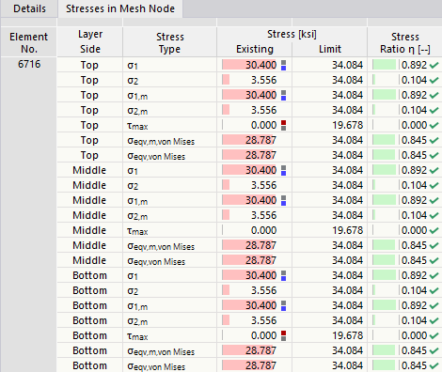
Task: Click the Stress [ksi] group header
Action: coord(292,34)
